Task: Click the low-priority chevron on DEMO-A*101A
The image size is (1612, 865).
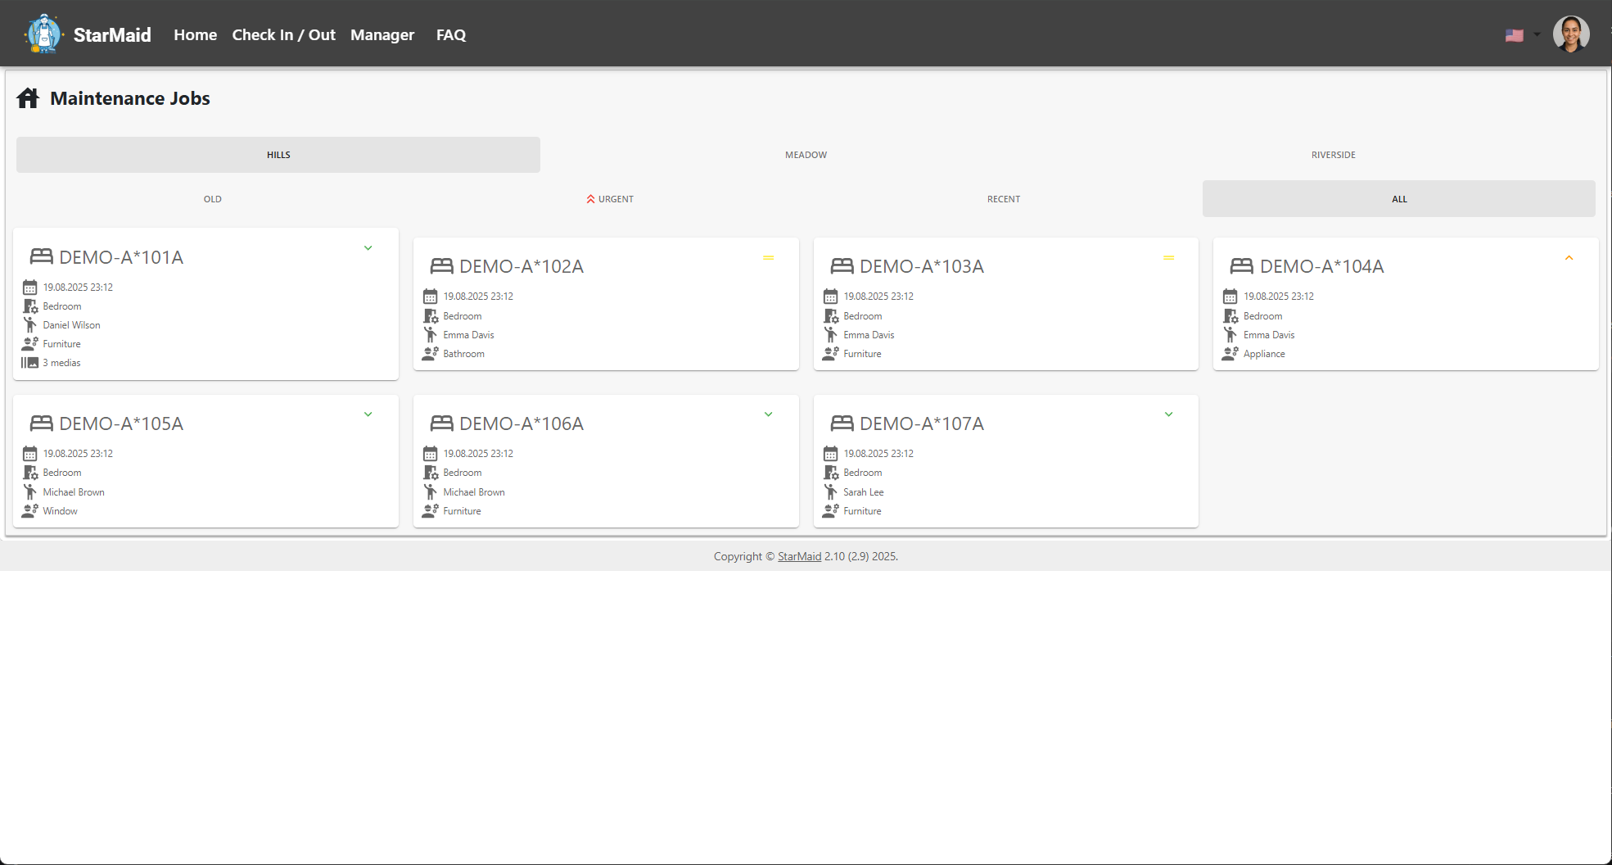Action: point(368,248)
